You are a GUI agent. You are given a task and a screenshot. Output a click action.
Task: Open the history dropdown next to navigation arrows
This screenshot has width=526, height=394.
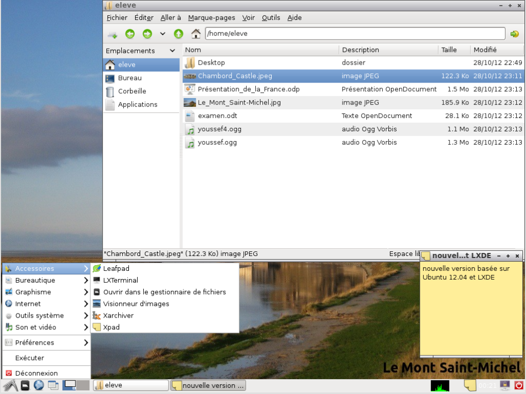pyautogui.click(x=162, y=33)
